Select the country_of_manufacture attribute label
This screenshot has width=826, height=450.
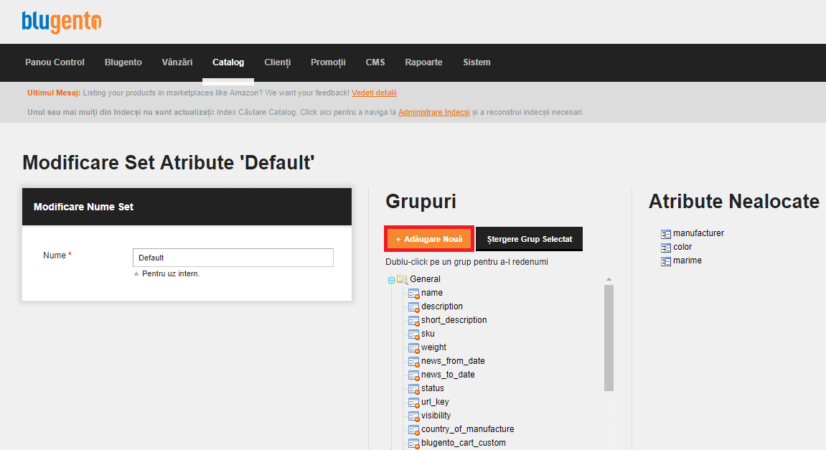coord(468,429)
